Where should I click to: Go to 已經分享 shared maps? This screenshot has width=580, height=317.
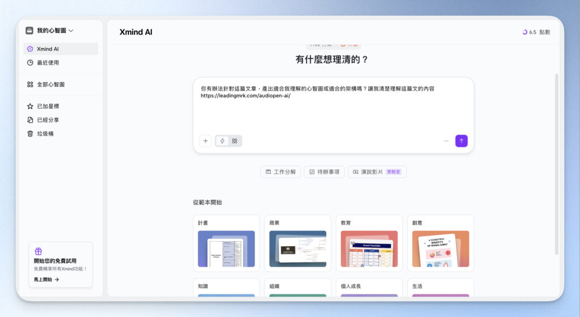pos(61,120)
